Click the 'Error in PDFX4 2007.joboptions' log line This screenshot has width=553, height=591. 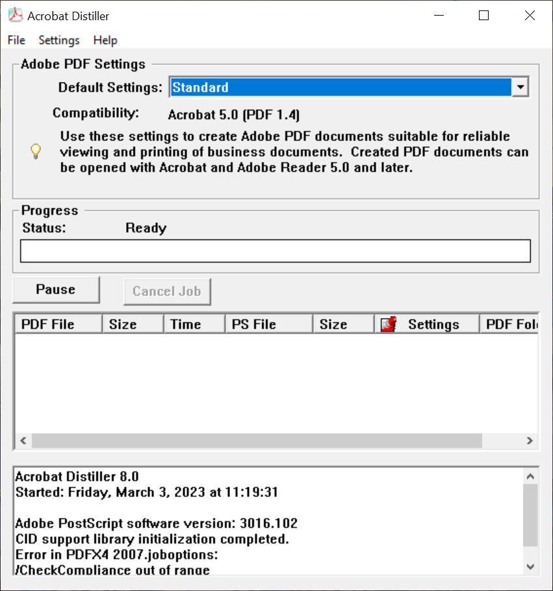(117, 555)
